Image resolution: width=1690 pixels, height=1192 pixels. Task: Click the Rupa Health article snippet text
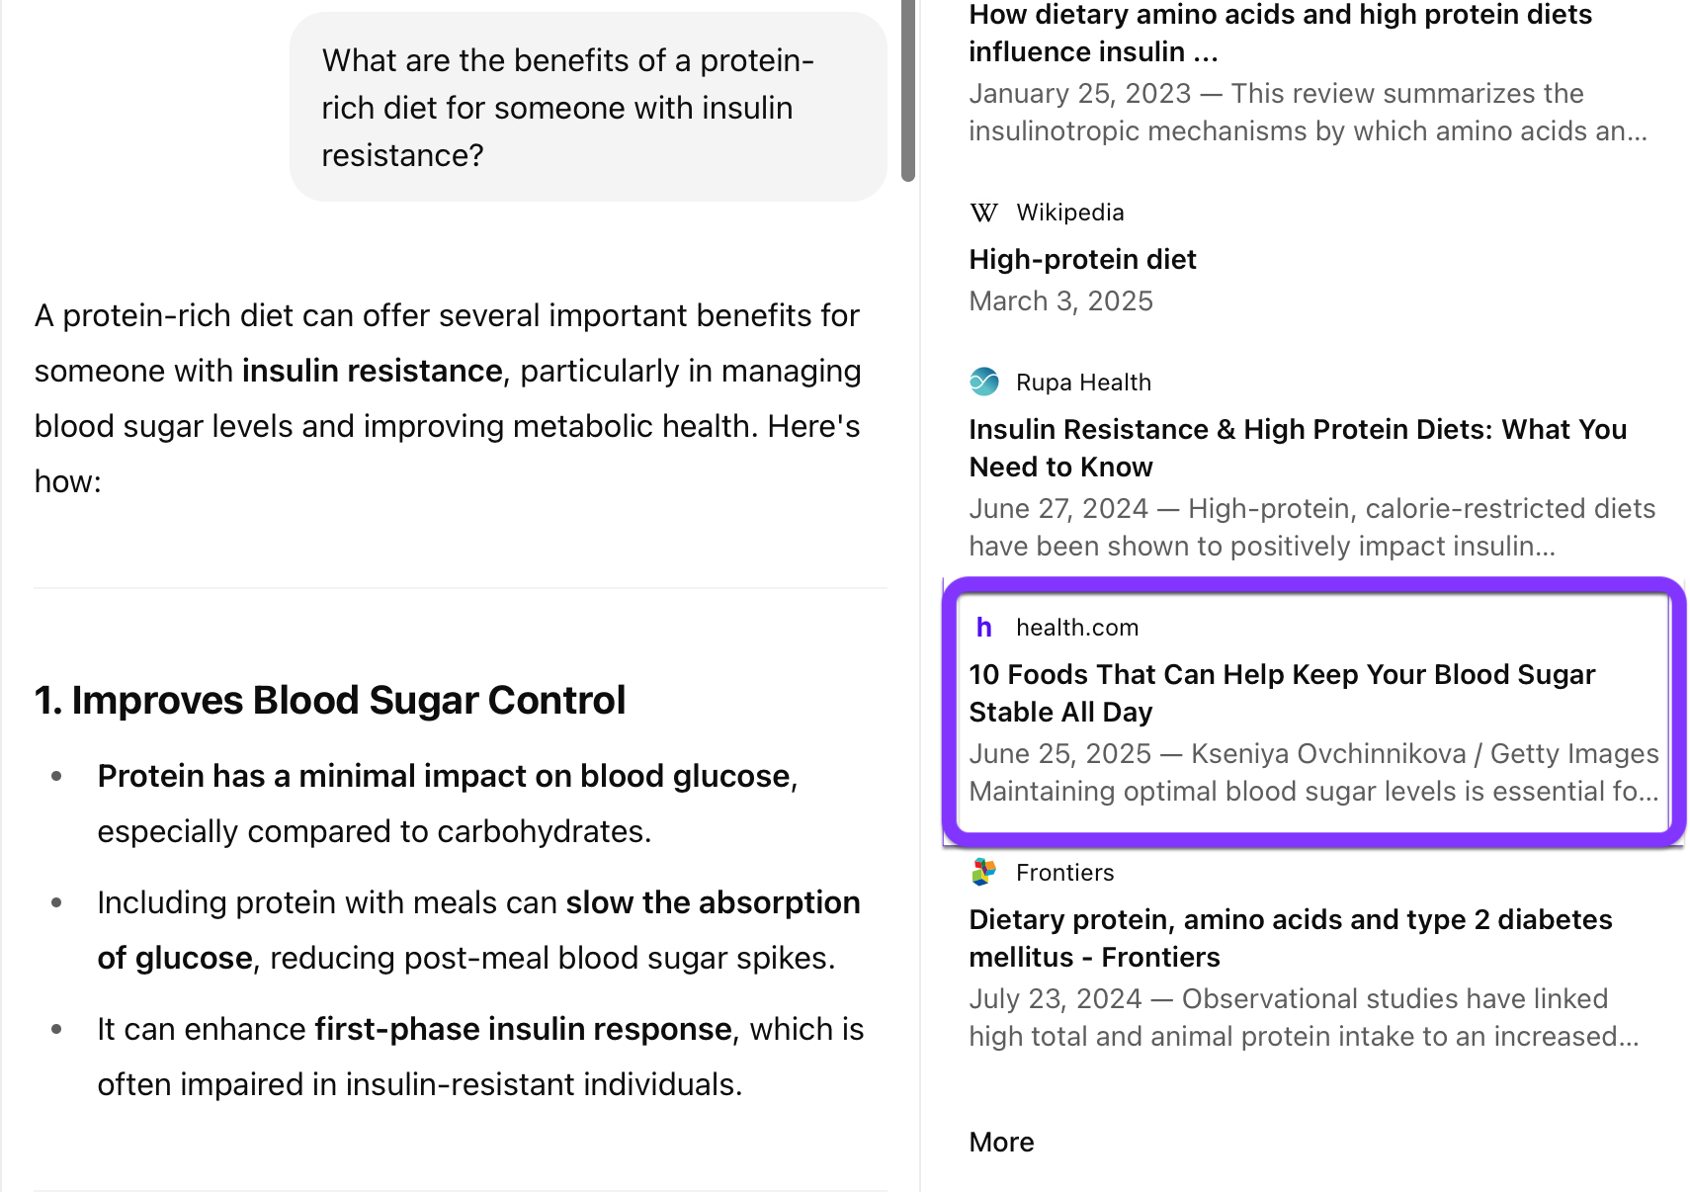[1311, 527]
